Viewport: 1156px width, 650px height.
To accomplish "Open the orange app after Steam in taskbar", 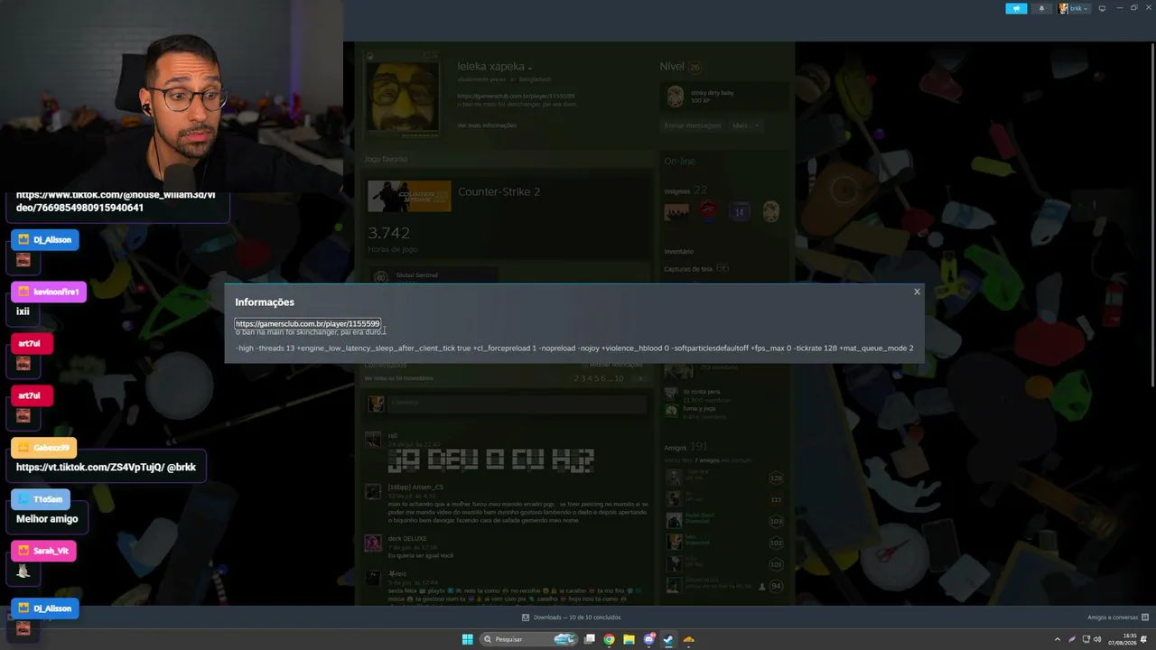I will click(688, 639).
